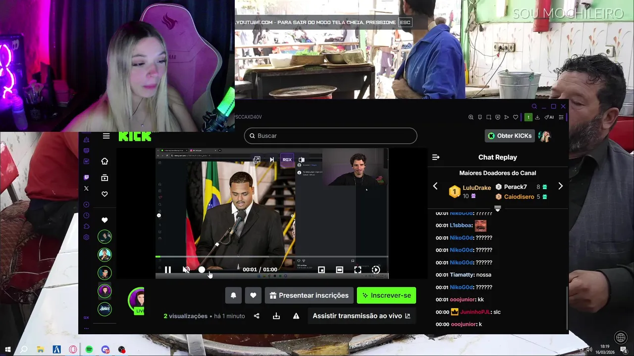Open the extensions cube icon in browser sidebar

[86, 226]
